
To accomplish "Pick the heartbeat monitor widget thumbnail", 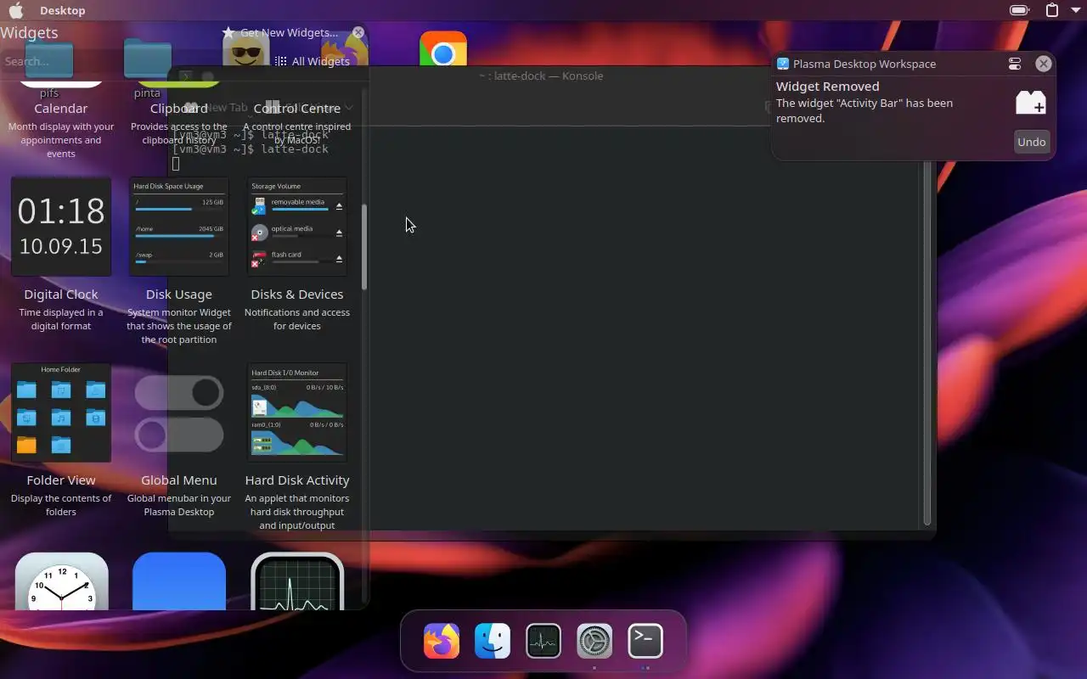I will 297,581.
